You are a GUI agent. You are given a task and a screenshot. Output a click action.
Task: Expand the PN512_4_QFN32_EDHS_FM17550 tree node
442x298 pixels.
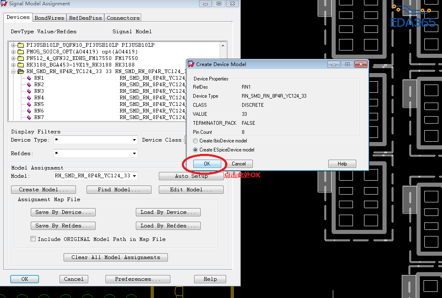point(13,58)
